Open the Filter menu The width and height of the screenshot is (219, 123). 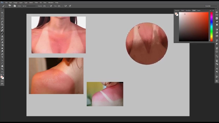pyautogui.click(x=36, y=3)
